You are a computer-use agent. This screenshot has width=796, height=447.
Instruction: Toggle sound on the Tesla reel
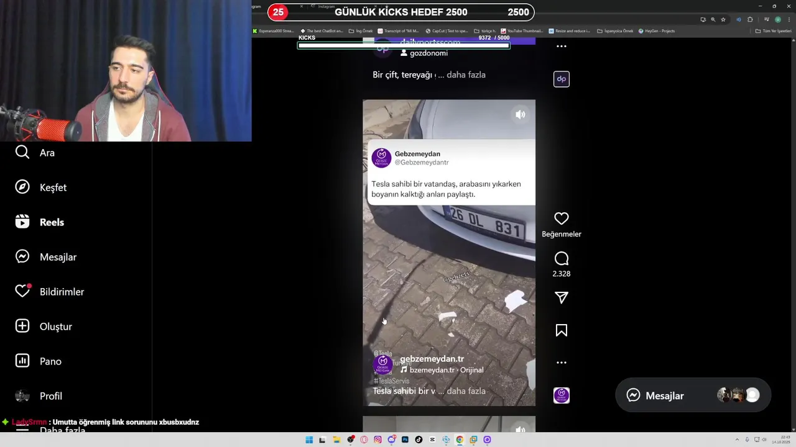pyautogui.click(x=521, y=115)
